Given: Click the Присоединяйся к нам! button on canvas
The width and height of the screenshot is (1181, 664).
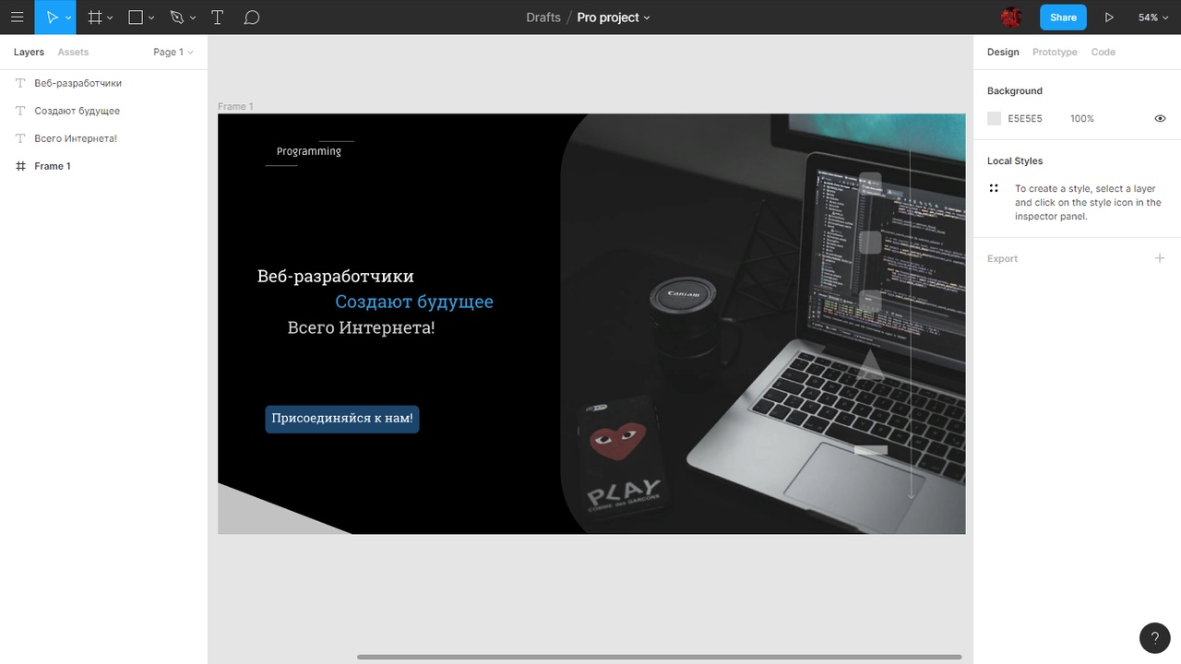Looking at the screenshot, I should tap(342, 419).
